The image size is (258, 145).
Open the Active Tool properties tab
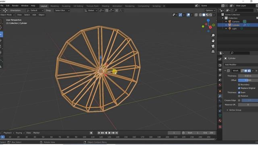click(x=220, y=59)
